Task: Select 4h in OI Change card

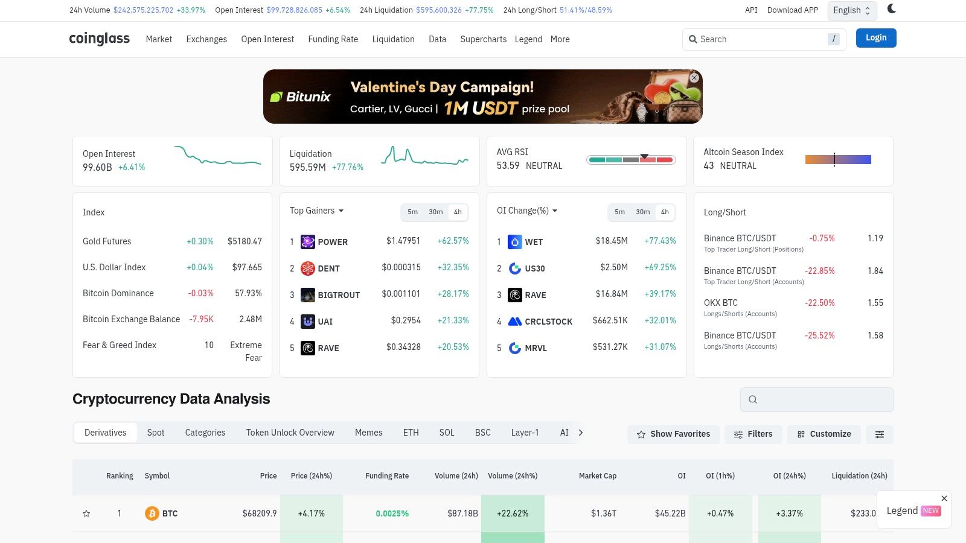Action: pos(665,212)
